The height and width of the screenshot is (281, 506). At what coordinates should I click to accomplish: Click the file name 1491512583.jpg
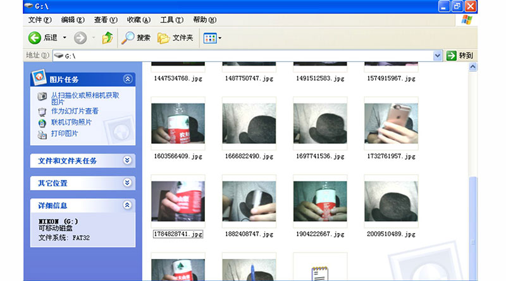[320, 78]
